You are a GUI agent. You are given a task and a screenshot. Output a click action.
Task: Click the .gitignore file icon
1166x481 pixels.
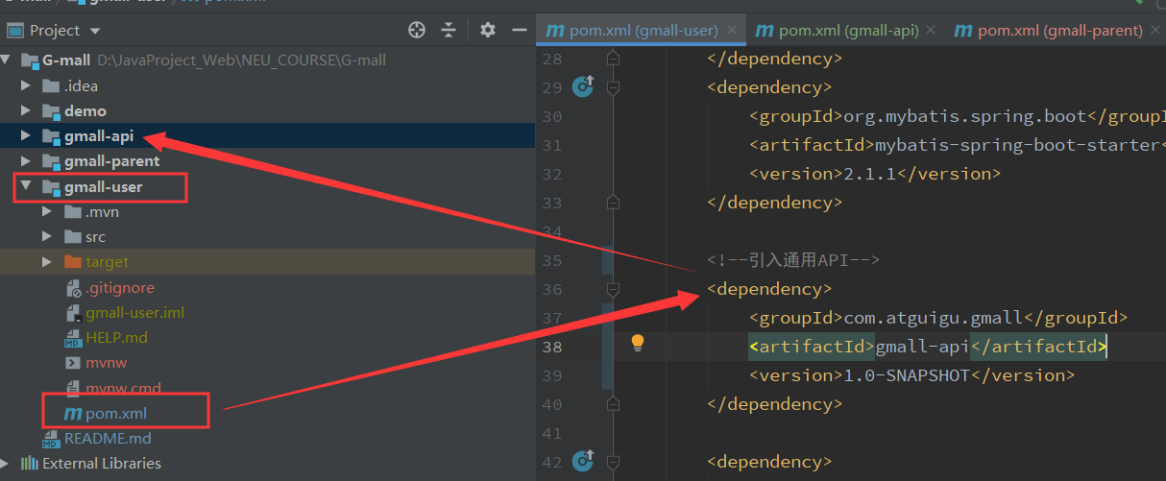[x=73, y=287]
